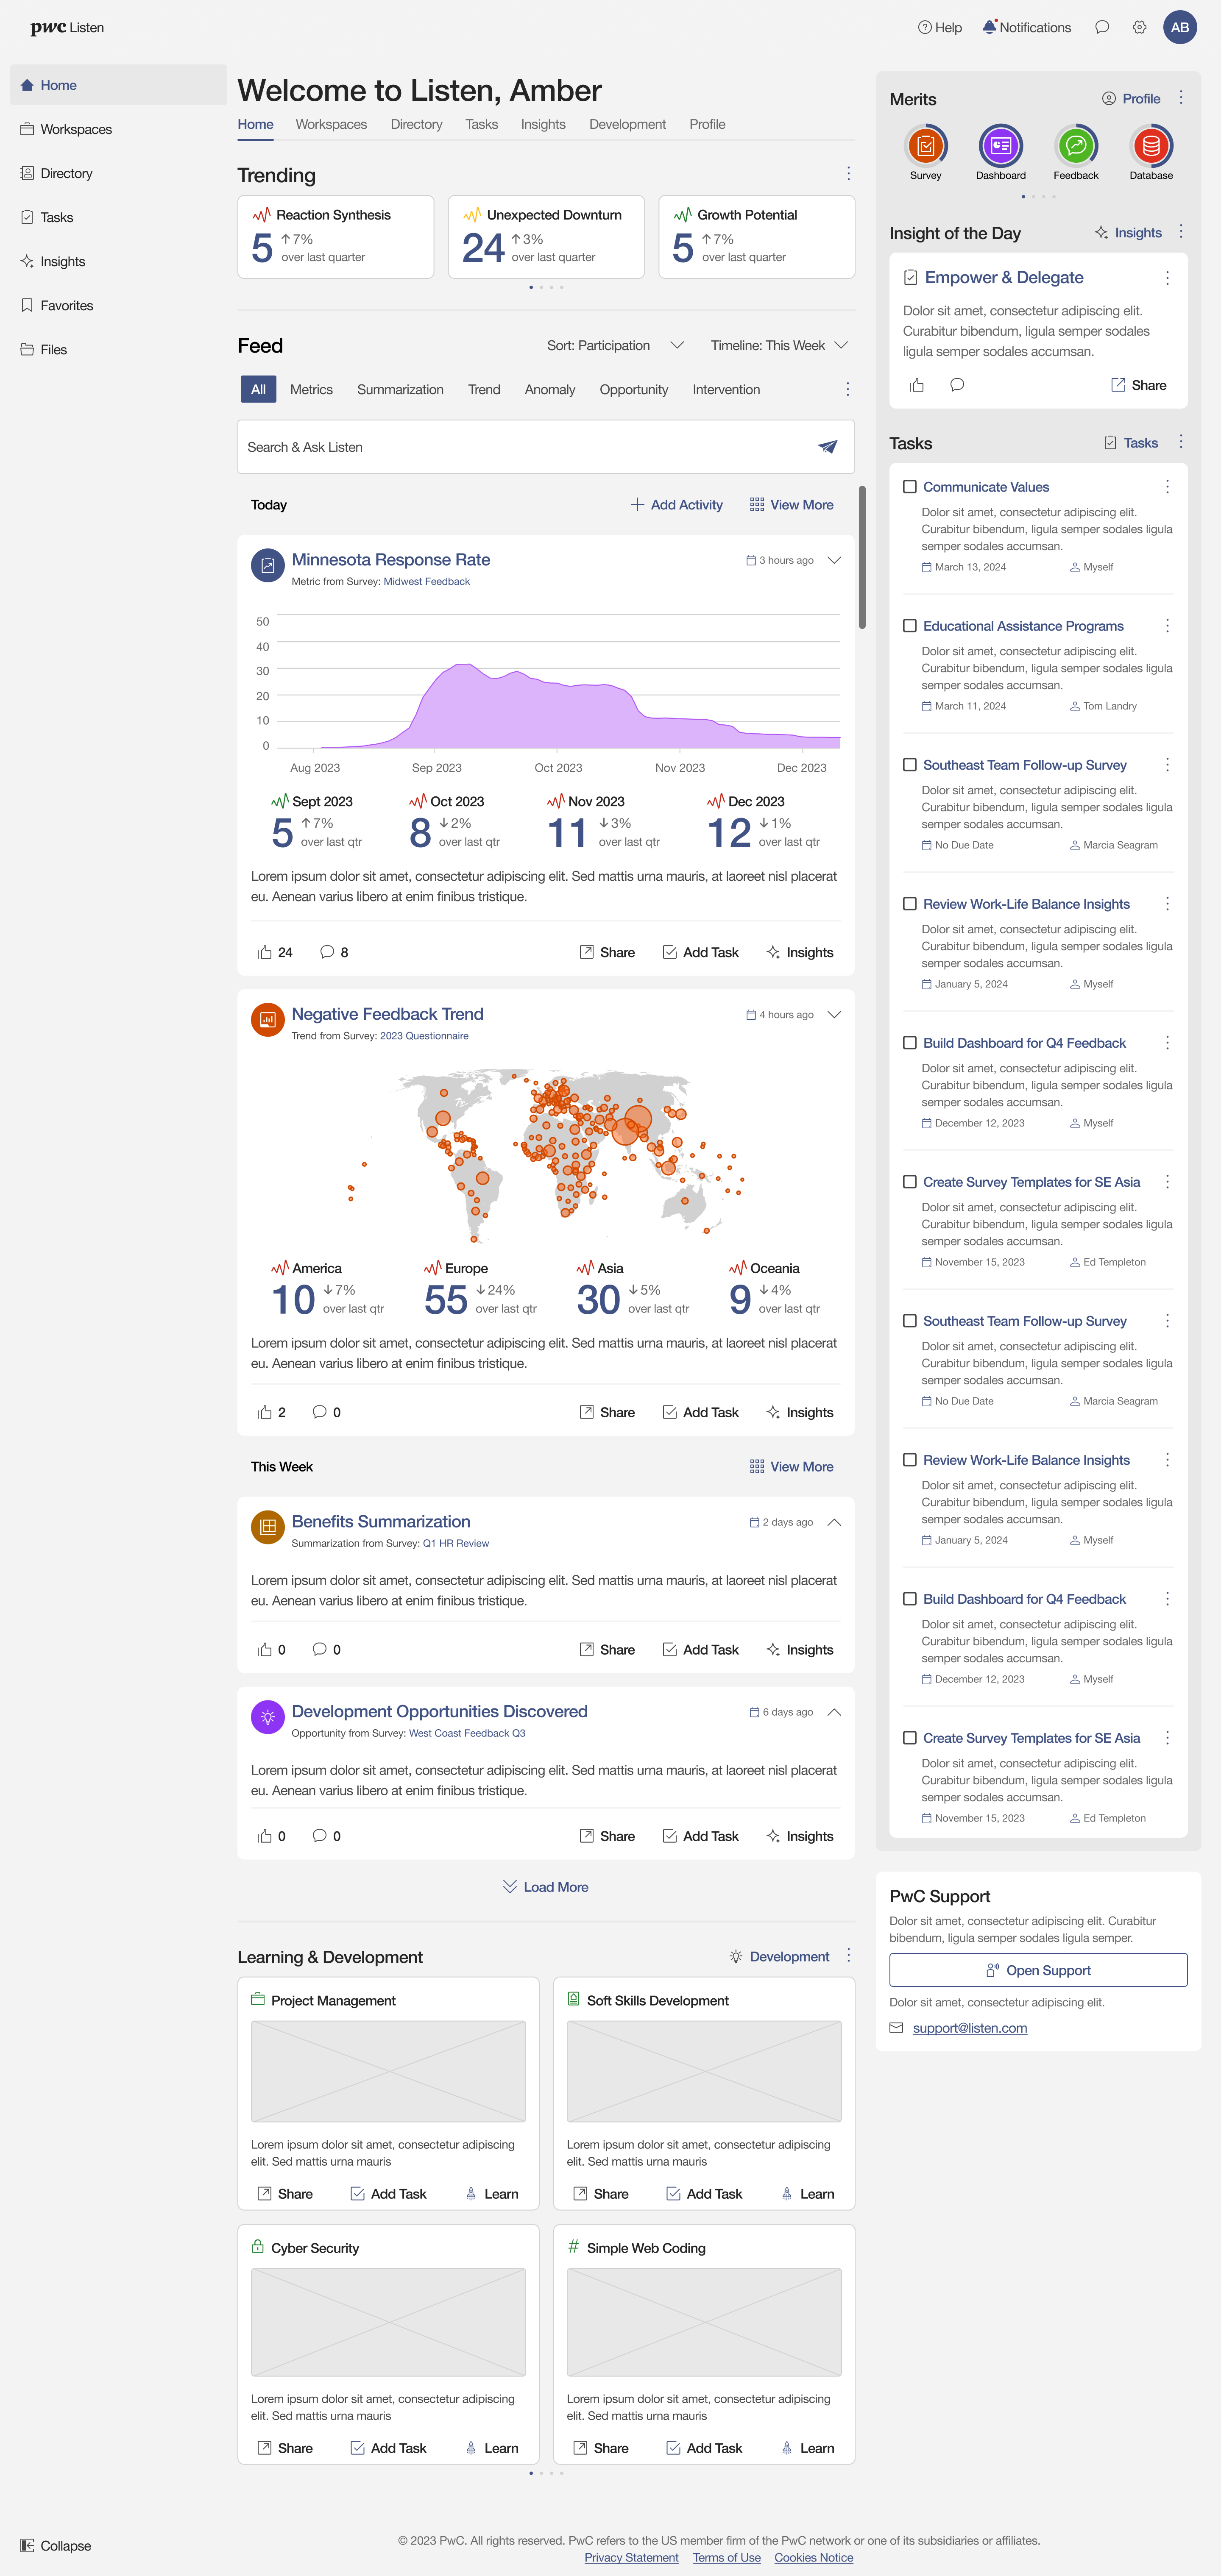Switch to the Workspaces tab
This screenshot has width=1221, height=2576.
coord(331,124)
